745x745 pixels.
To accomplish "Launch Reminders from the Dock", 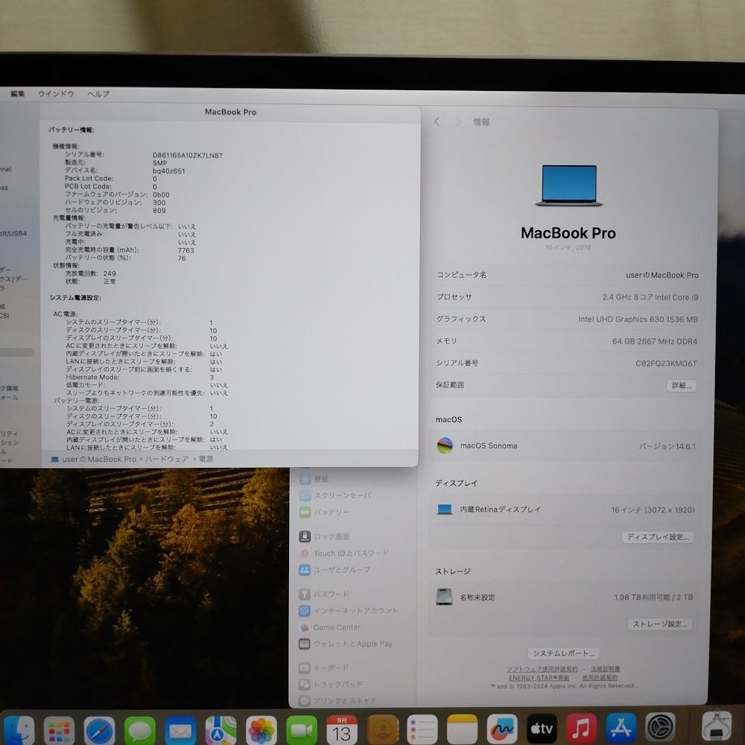I will pyautogui.click(x=422, y=730).
